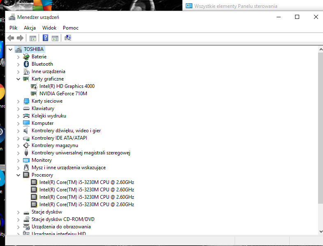Click the Procesory chip icon

(26, 175)
